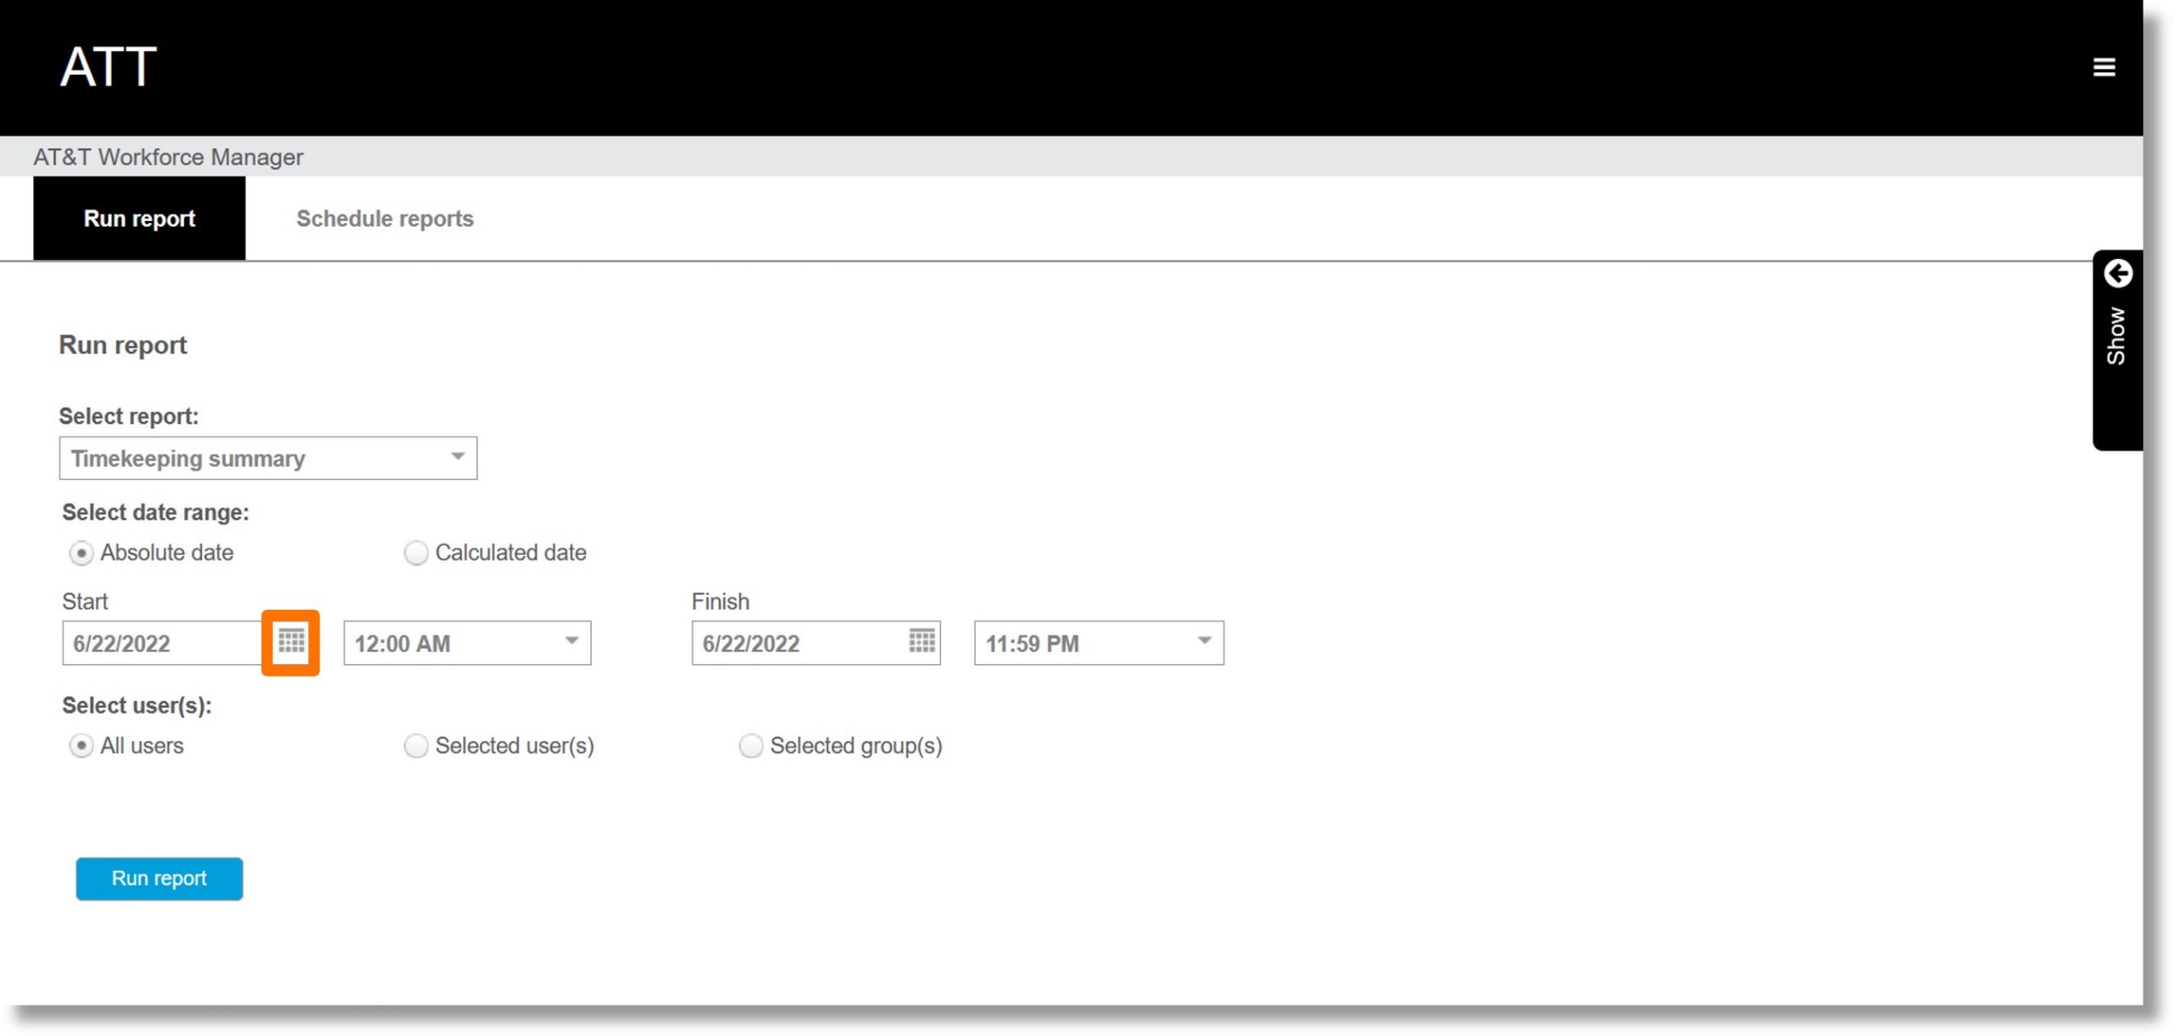This screenshot has width=2174, height=1036.
Task: Open the Finish date calendar picker
Action: tap(921, 641)
